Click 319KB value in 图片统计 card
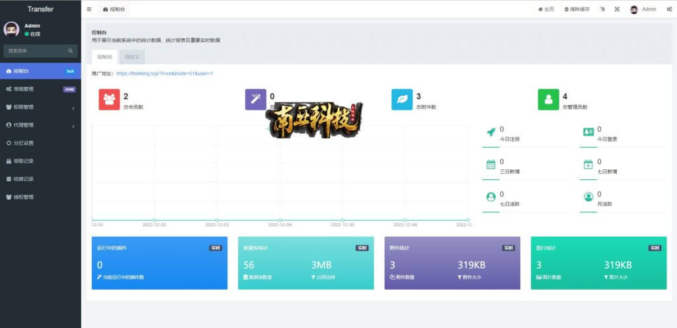The height and width of the screenshot is (328, 677). (618, 265)
